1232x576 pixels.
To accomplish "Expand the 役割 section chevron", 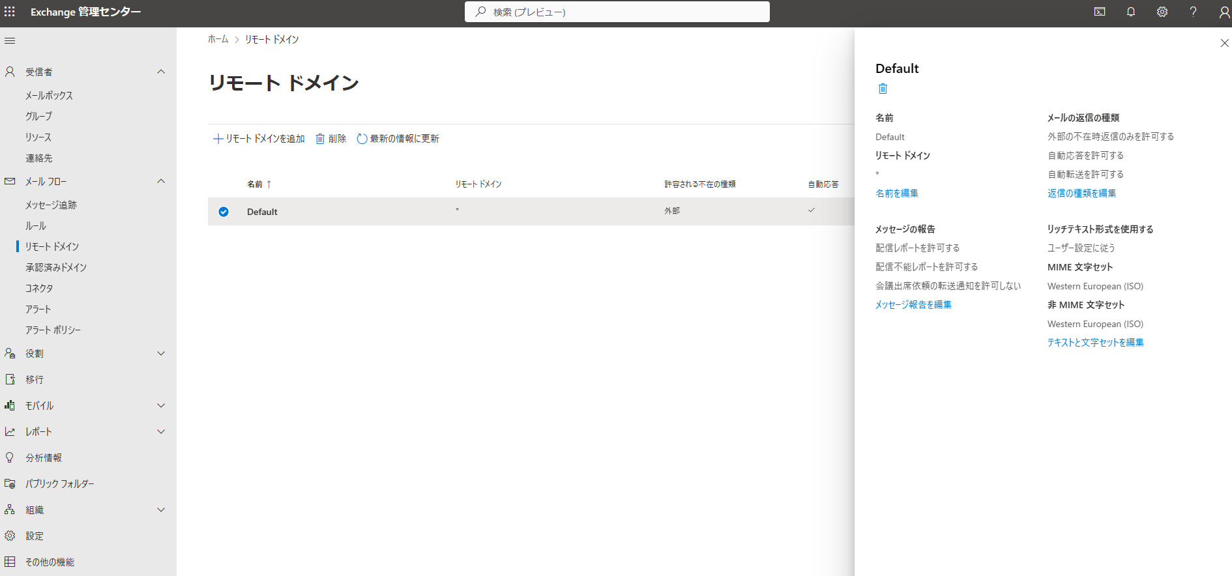I will click(161, 353).
